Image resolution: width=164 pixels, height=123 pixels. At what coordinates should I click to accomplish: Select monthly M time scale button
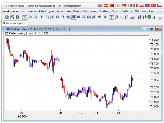coord(105,17)
